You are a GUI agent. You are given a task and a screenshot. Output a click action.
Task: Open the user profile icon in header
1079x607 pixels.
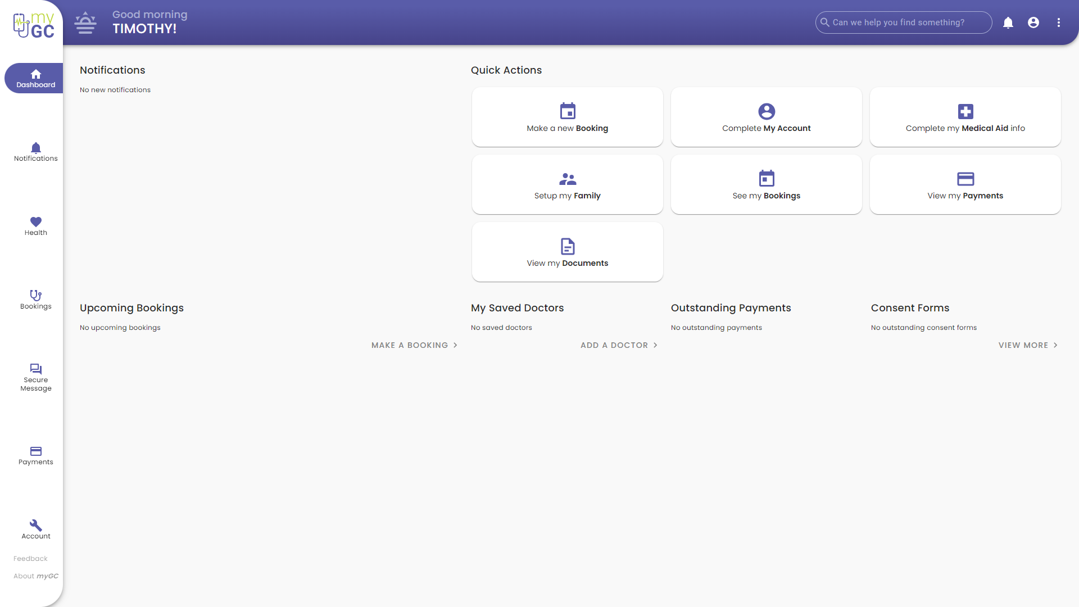tap(1033, 22)
